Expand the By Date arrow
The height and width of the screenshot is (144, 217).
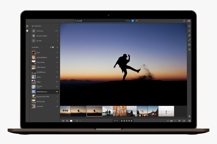point(58,41)
